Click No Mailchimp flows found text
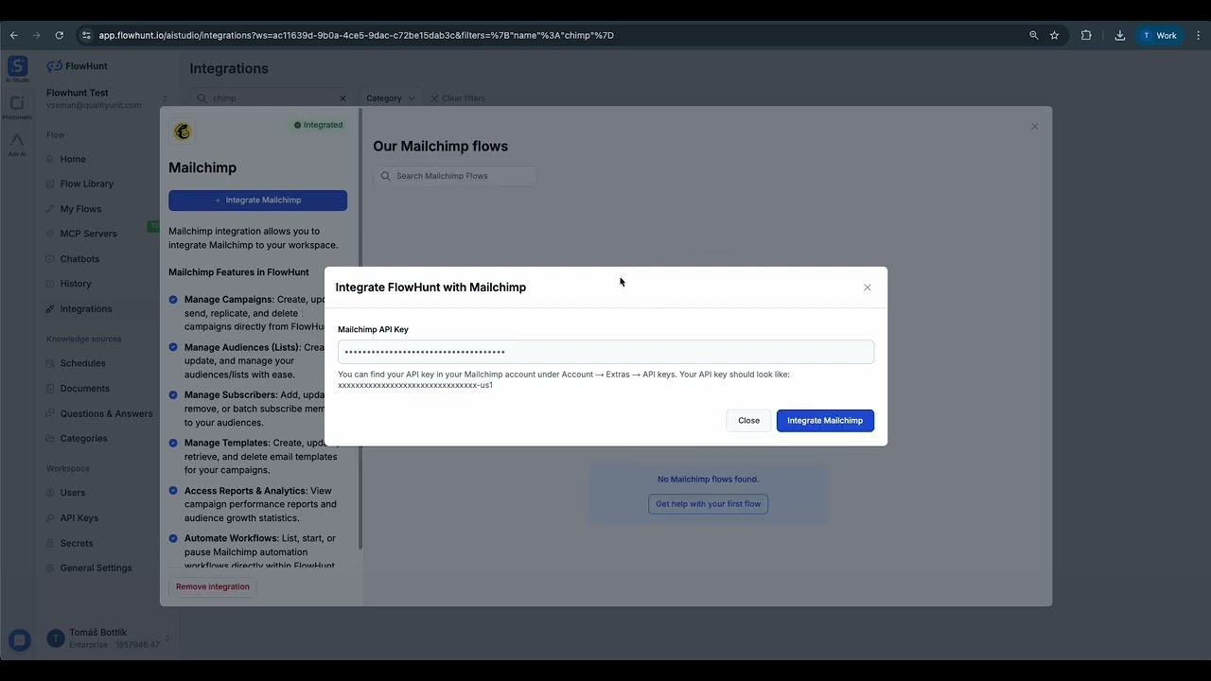 (708, 480)
